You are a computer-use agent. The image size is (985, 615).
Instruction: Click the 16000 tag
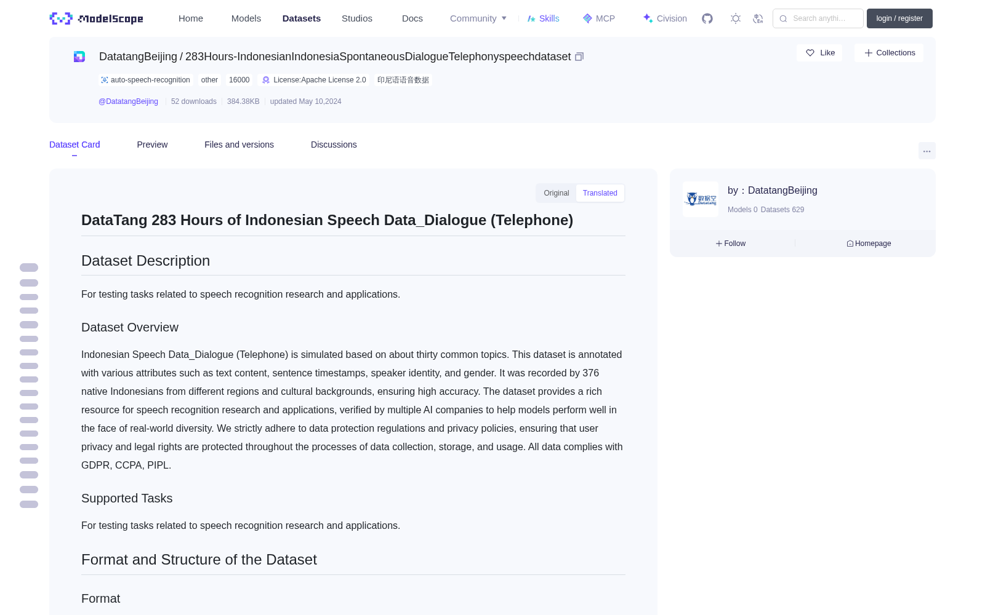point(239,80)
